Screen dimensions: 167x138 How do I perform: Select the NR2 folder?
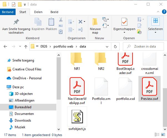coord(101,62)
